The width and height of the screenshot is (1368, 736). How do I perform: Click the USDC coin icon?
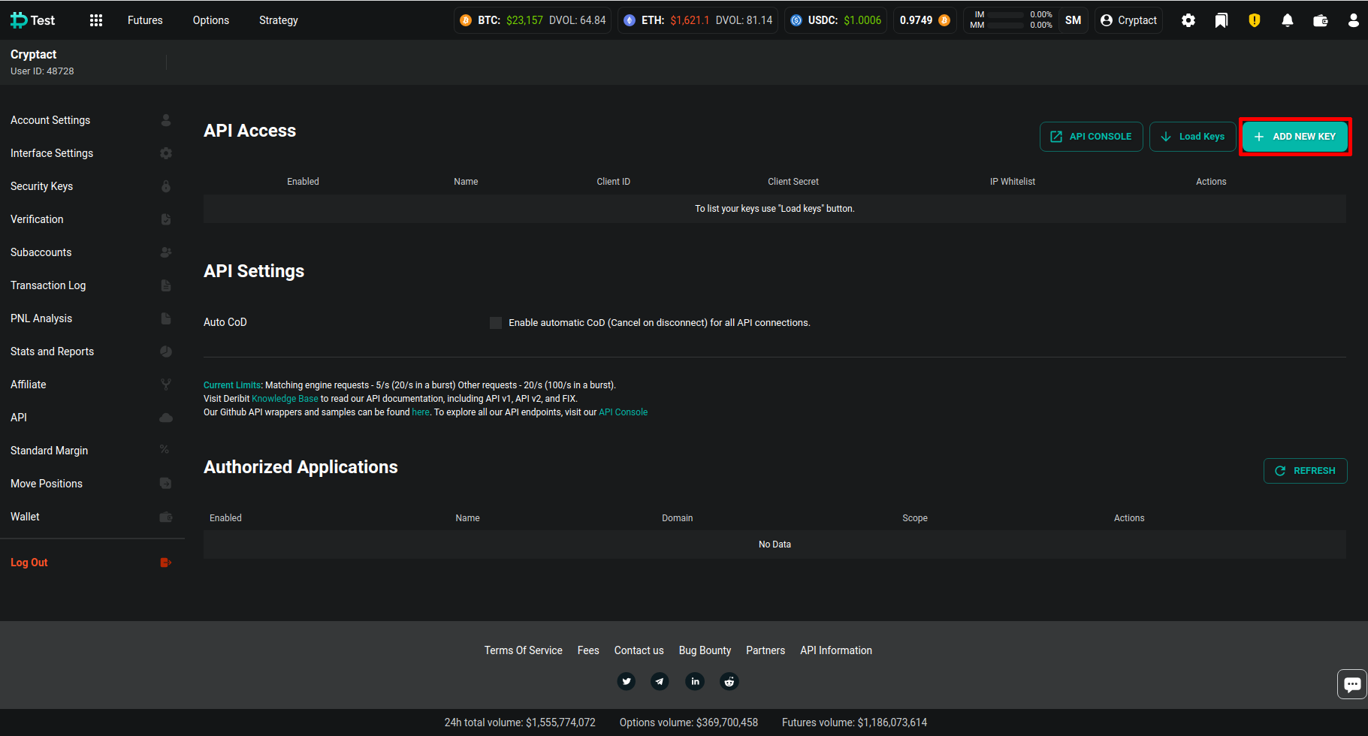pyautogui.click(x=796, y=20)
